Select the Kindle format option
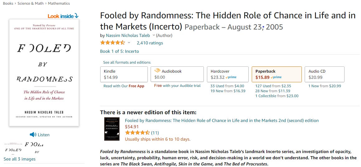Screen dimensions: 361x167 tap(124, 74)
